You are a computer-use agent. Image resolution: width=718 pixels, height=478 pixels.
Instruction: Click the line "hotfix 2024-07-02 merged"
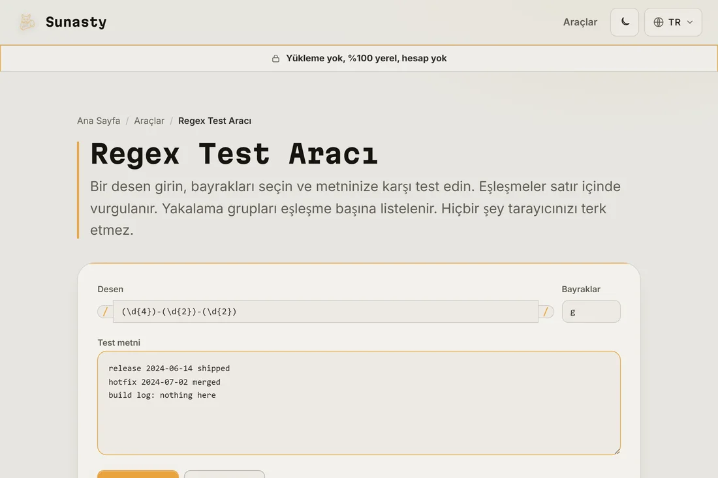(x=164, y=382)
